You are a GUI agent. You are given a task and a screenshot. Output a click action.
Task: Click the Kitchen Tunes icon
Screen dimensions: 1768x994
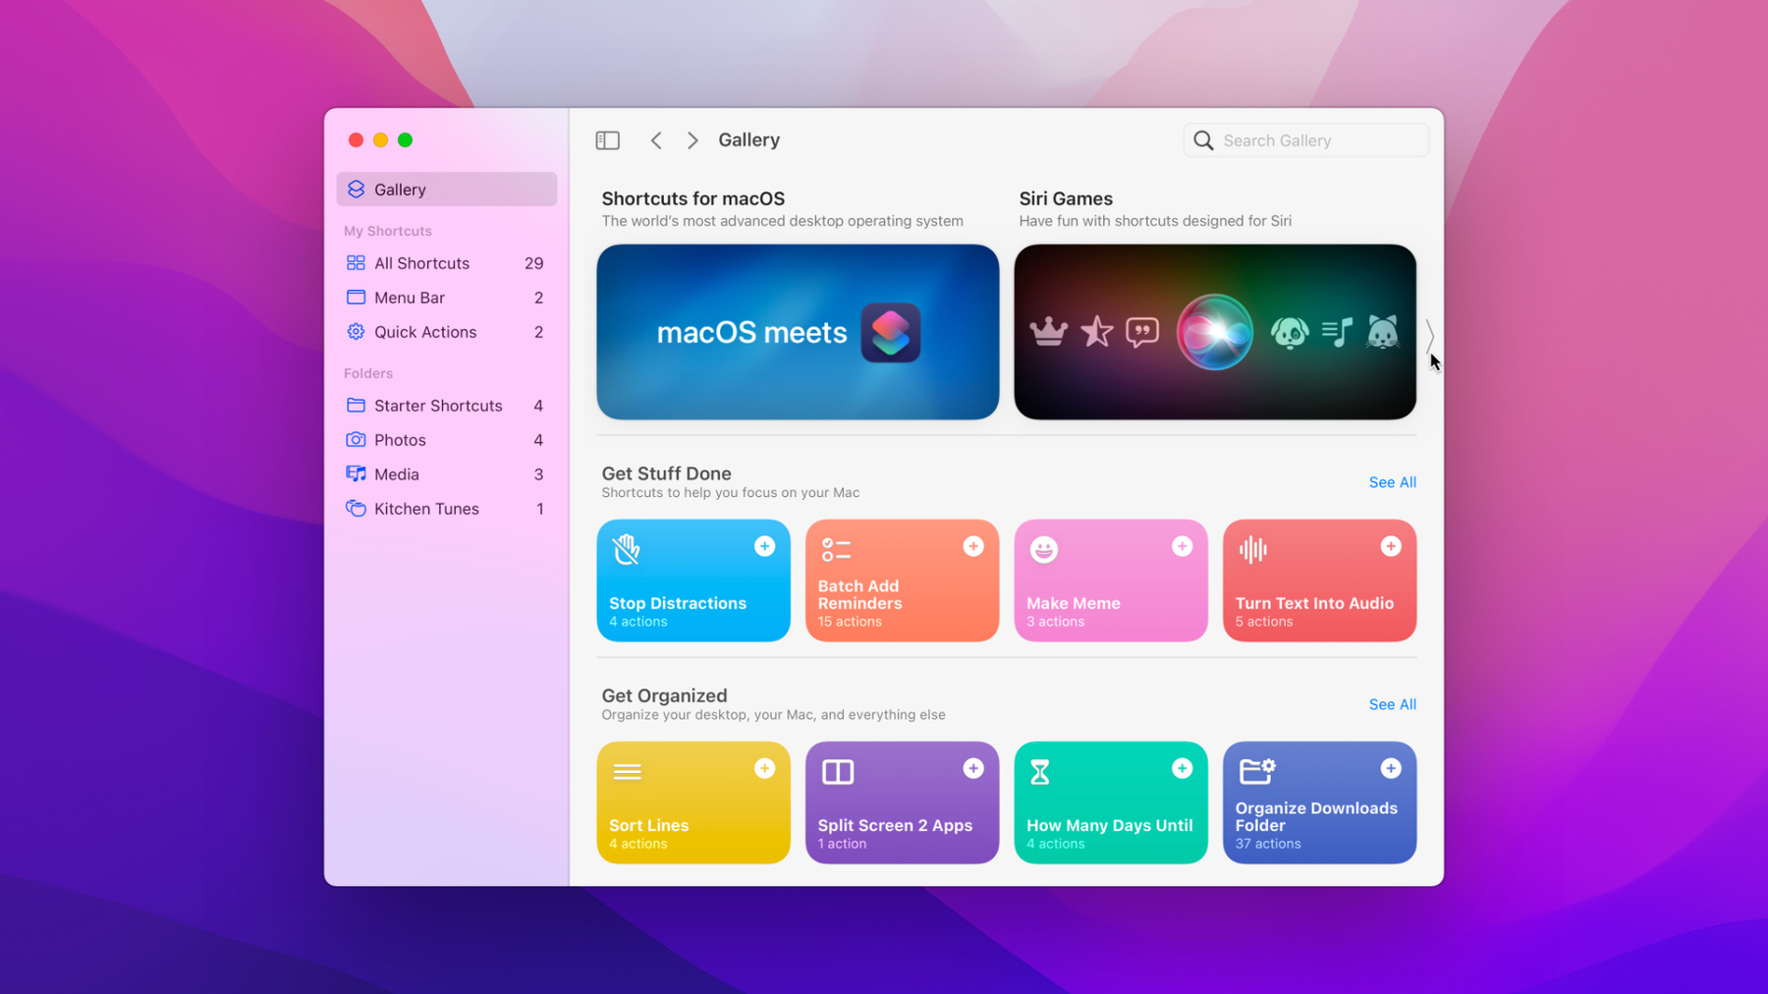pyautogui.click(x=356, y=509)
